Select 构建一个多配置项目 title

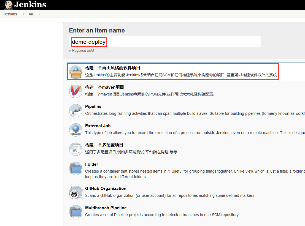(x=104, y=145)
